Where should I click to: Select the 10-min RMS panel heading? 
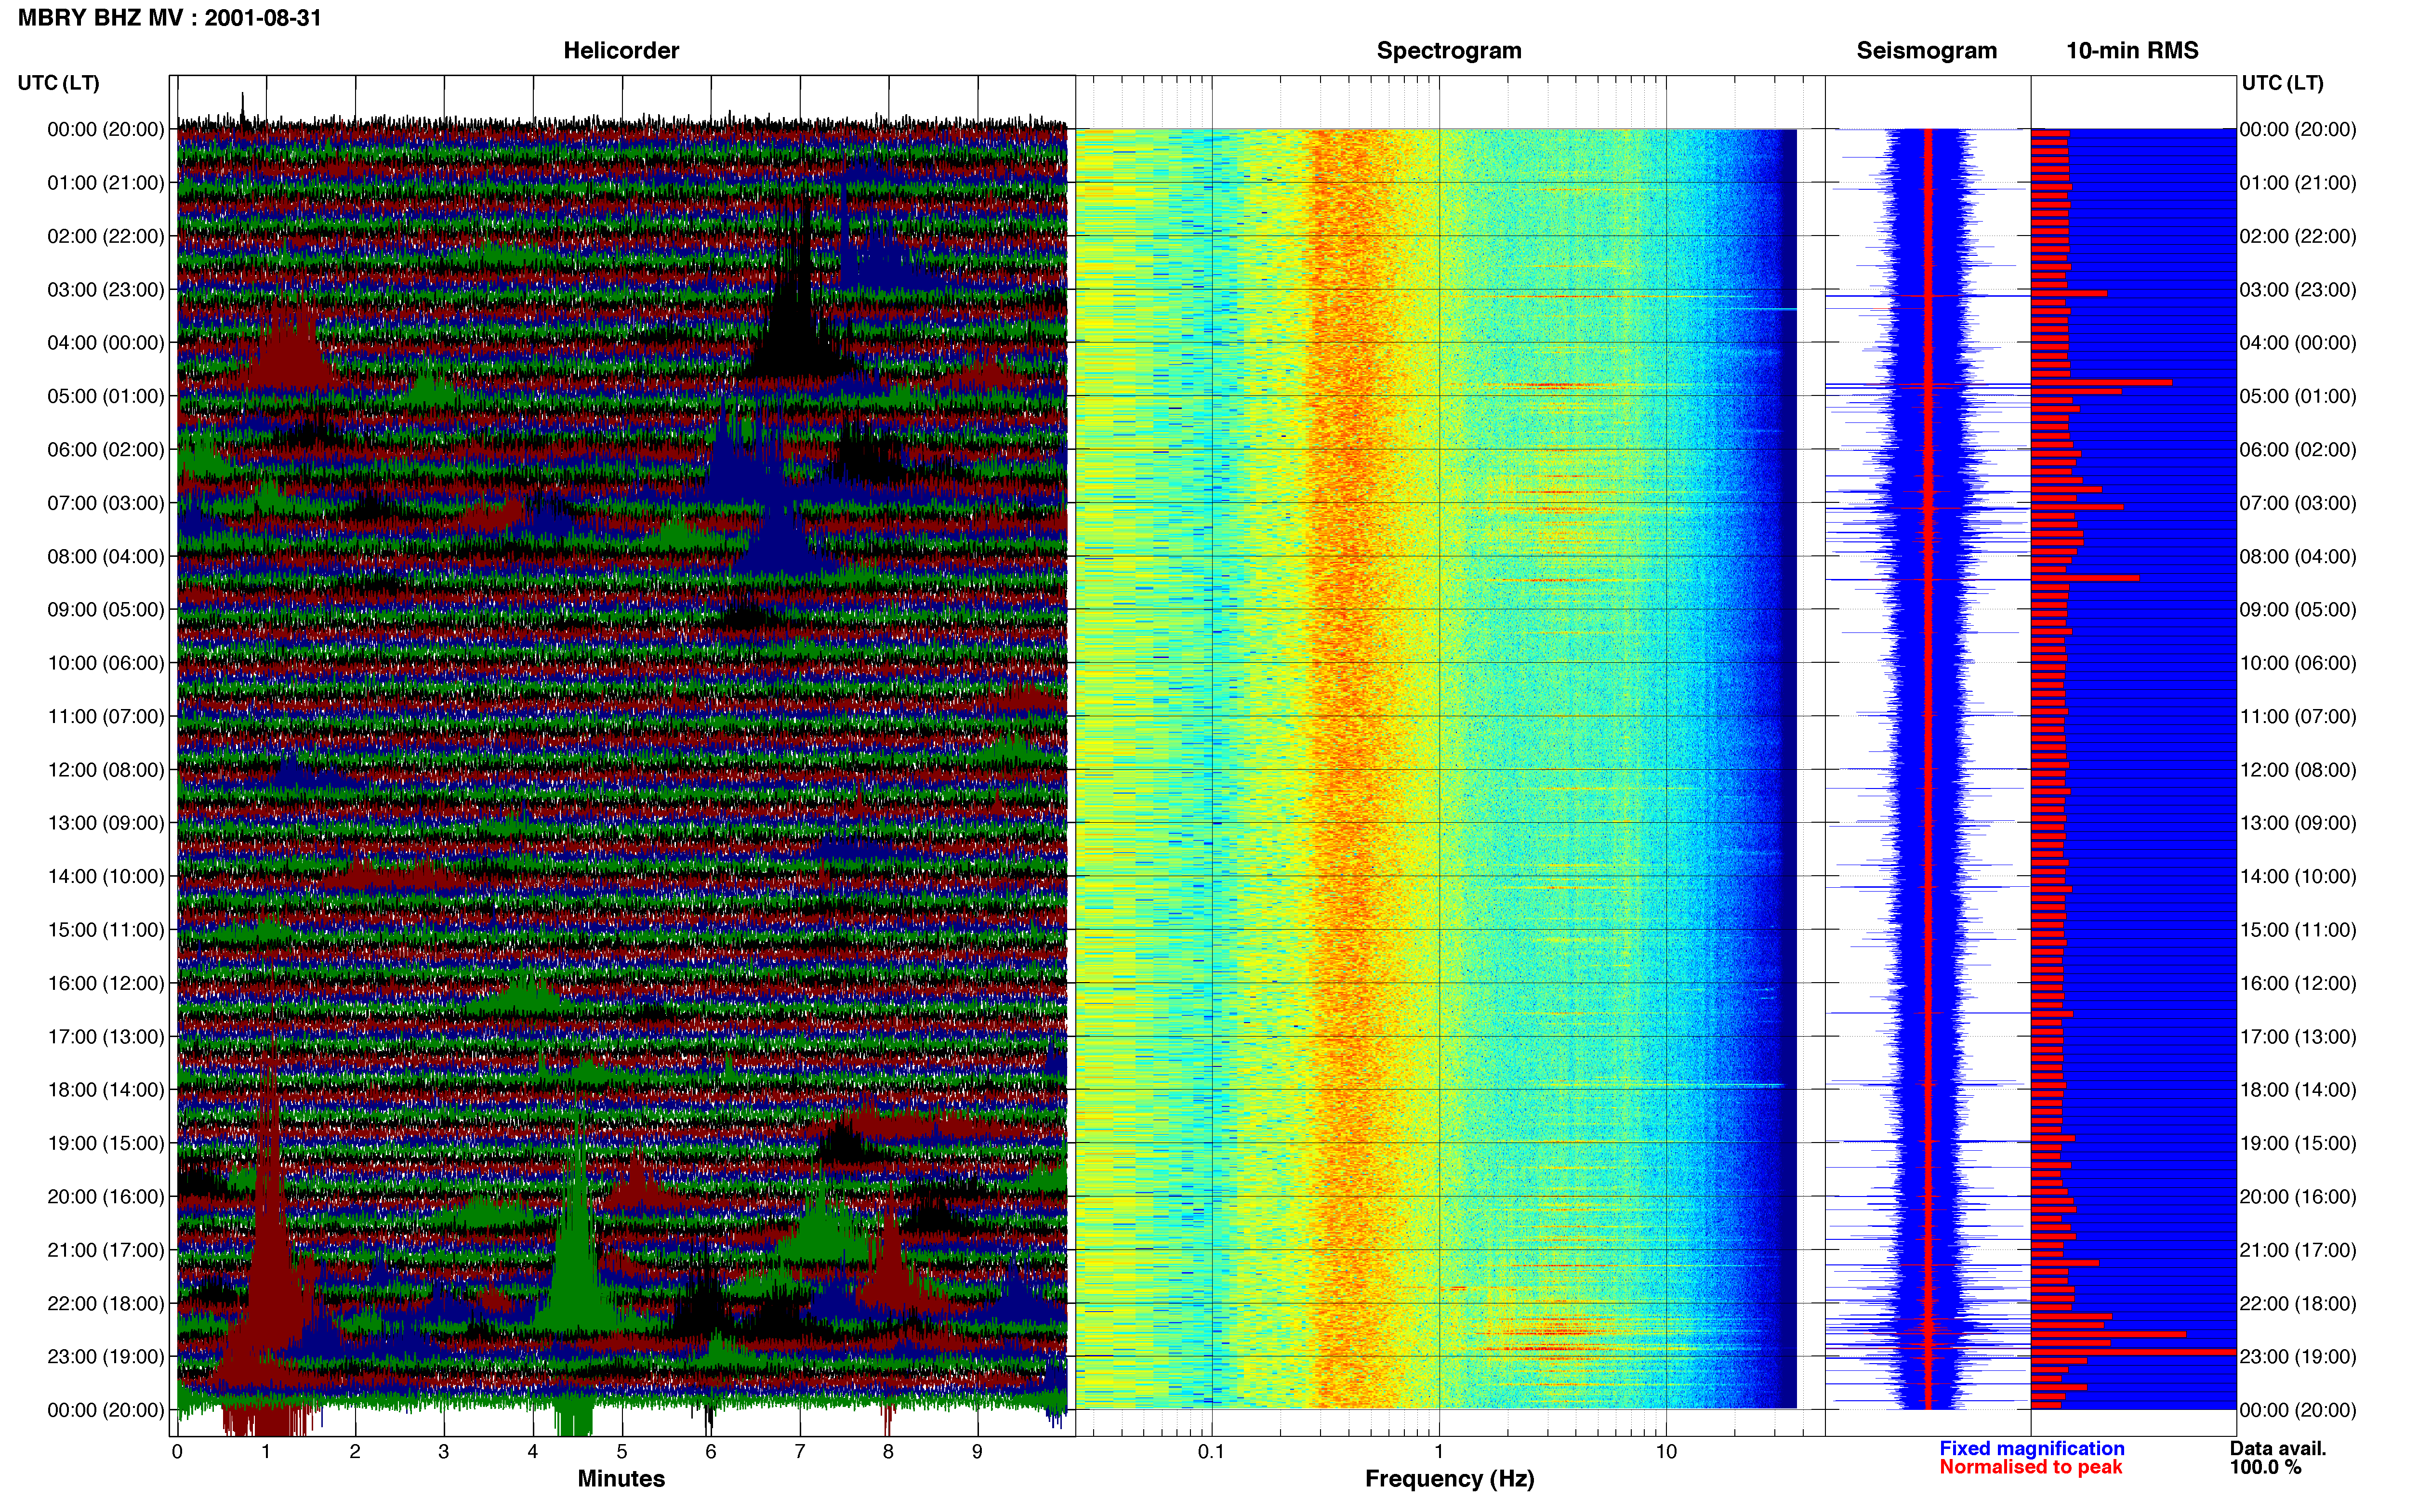click(2132, 51)
